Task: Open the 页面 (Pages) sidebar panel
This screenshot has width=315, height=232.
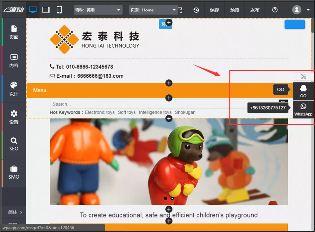Action: [14, 32]
